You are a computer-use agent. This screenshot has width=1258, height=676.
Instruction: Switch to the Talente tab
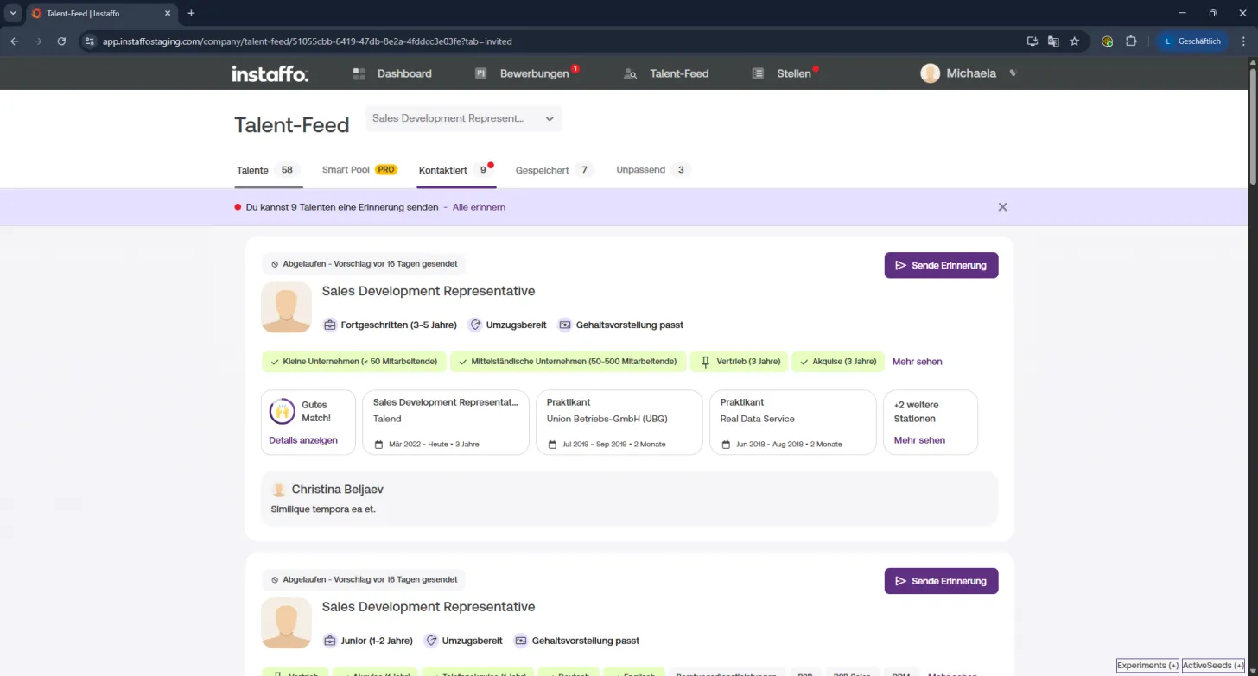(x=269, y=170)
